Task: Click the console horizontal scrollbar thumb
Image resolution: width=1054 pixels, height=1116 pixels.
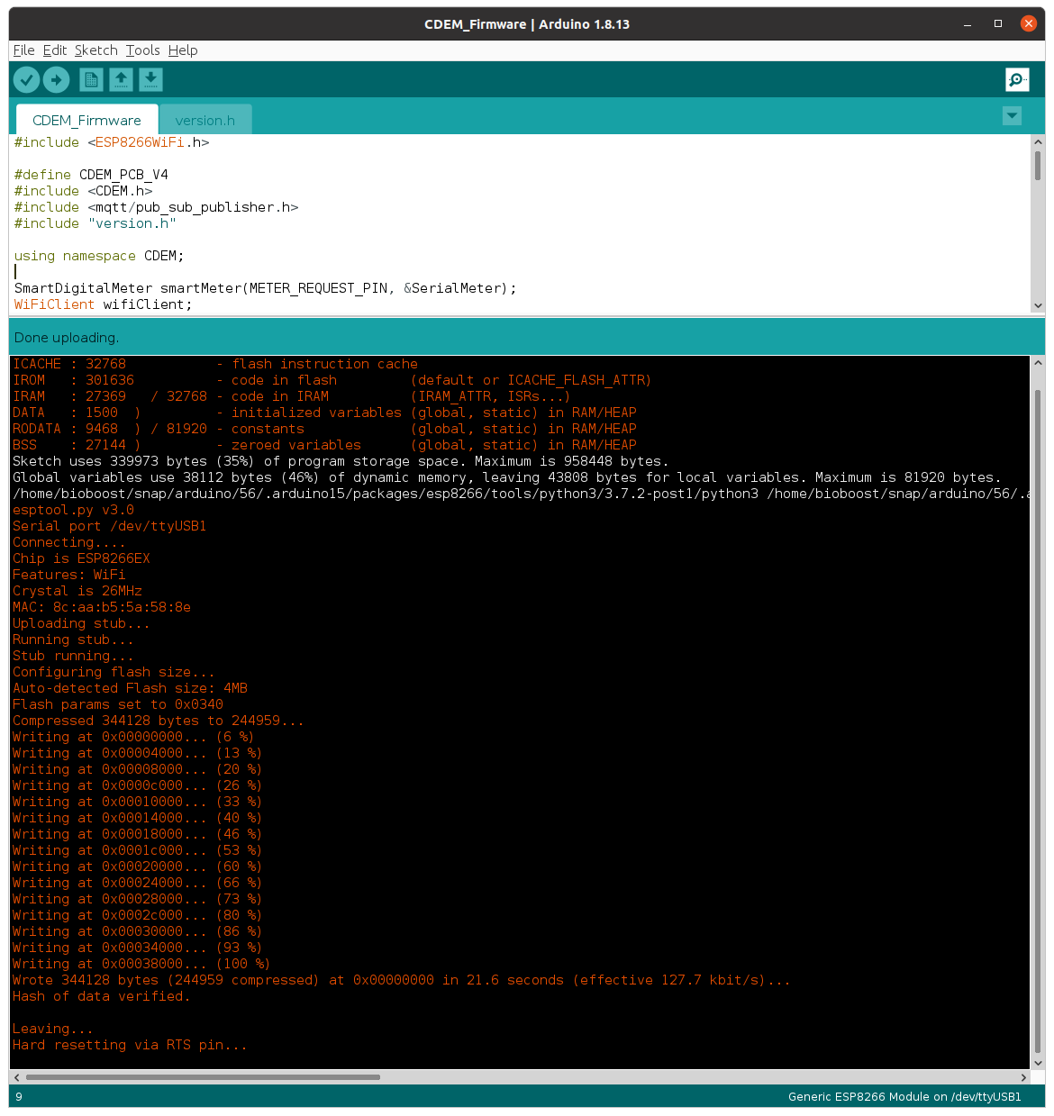Action: coord(203,1077)
